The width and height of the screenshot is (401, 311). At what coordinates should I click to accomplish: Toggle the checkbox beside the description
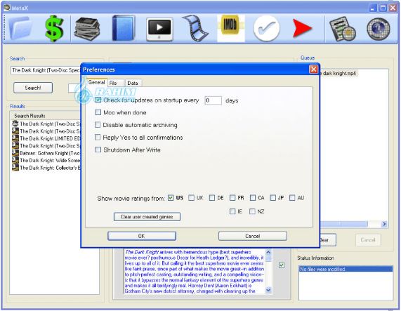point(282,265)
